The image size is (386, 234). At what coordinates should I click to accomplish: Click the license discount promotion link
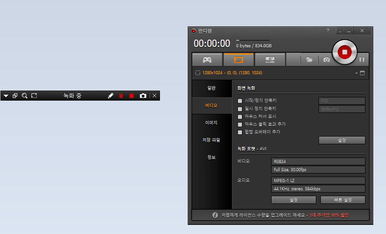pyautogui.click(x=329, y=215)
